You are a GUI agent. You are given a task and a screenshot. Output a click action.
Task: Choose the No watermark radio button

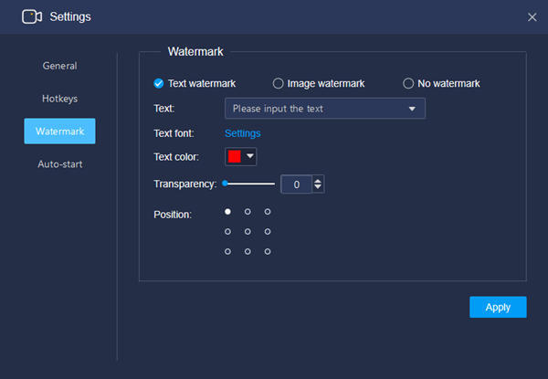click(x=408, y=83)
